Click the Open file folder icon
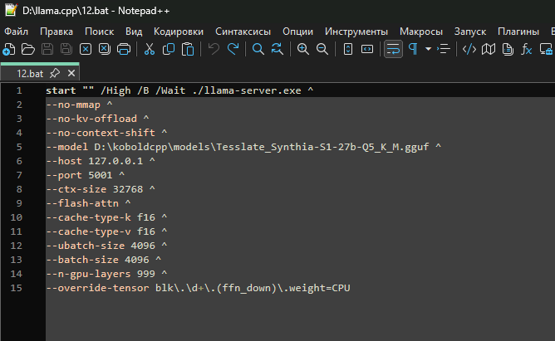 click(28, 49)
